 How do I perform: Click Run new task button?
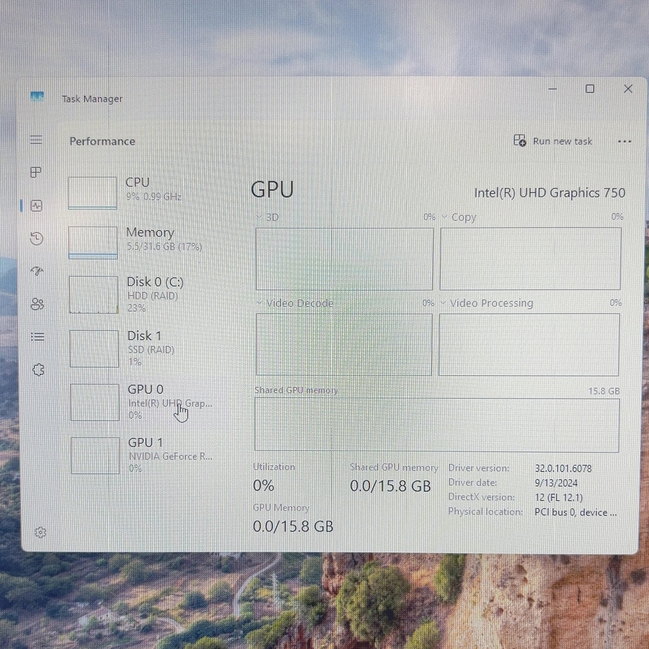click(553, 141)
